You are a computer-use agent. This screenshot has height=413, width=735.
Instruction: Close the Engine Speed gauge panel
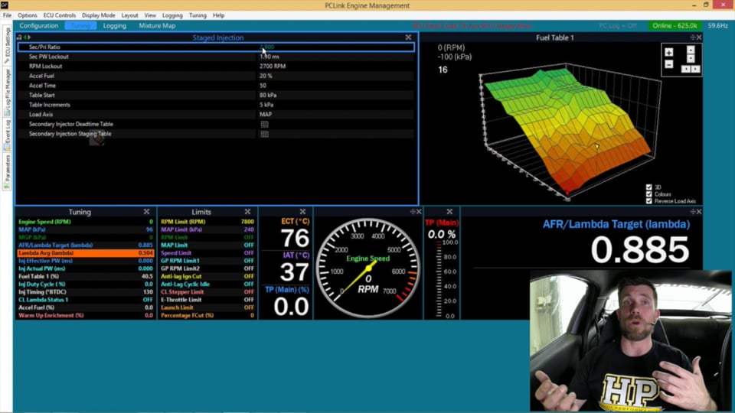(419, 212)
